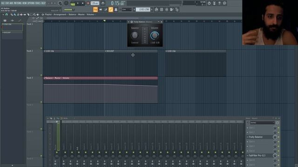This screenshot has width=298, height=167.
Task: Open the ADD menu
Action: pos(11,3)
